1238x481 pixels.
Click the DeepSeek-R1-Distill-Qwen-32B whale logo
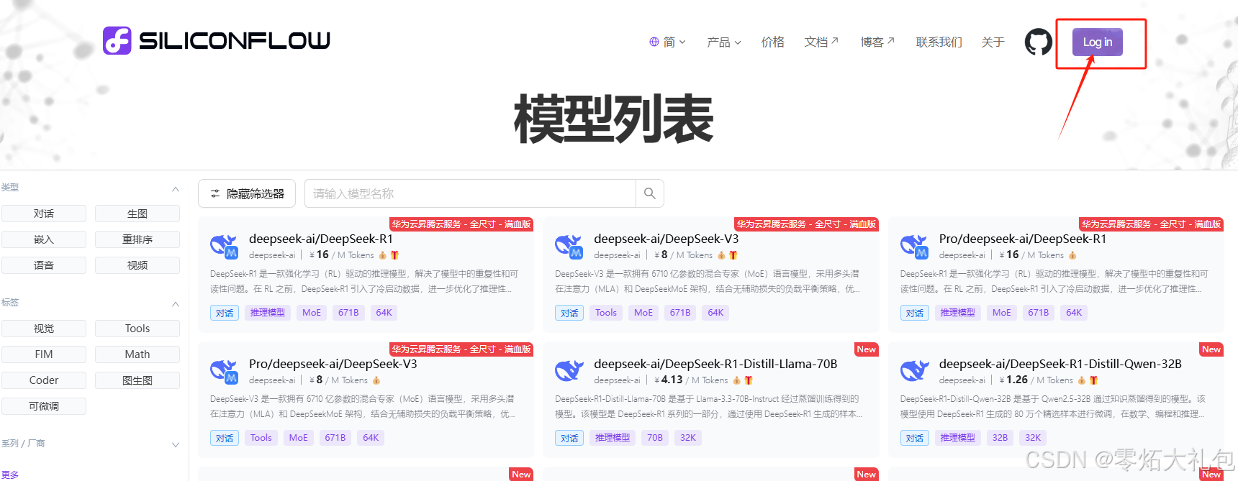914,371
